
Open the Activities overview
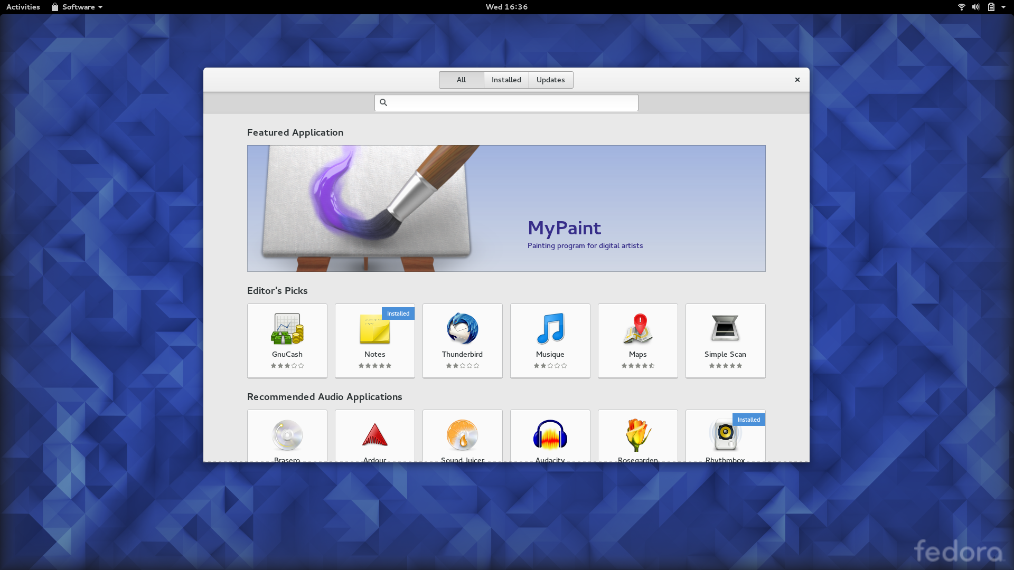[x=23, y=7]
